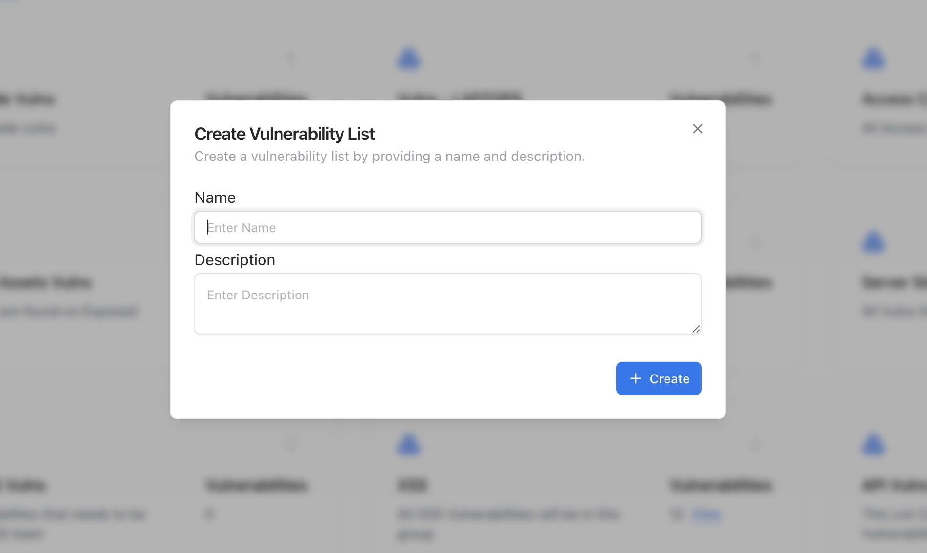Open the three-dot menu on the middle Vulnerabilities card

[756, 240]
